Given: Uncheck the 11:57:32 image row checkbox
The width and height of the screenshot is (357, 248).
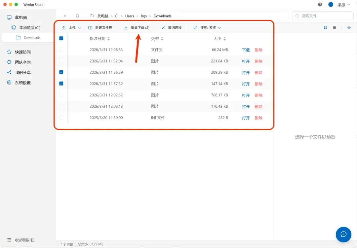Looking at the screenshot, I should coord(61,84).
